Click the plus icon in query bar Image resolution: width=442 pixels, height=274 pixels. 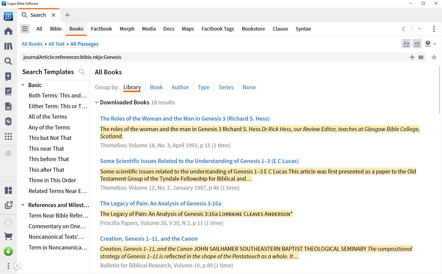pos(412,57)
